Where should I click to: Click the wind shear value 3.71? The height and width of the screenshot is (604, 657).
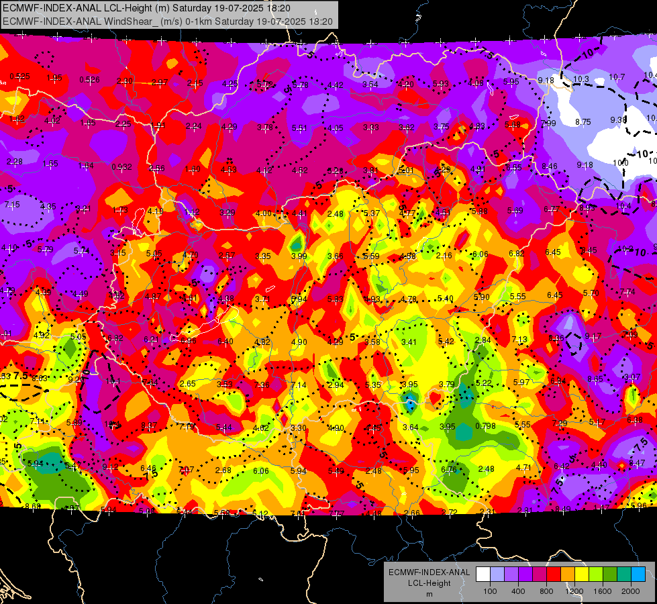262,299
